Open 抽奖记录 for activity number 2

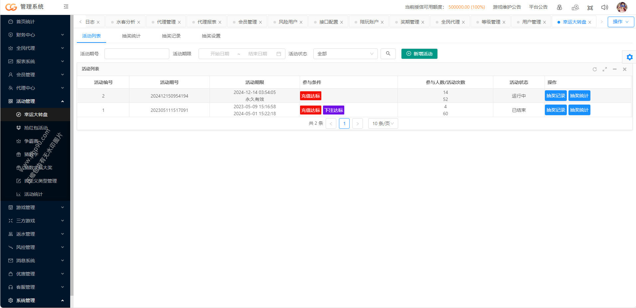(555, 96)
